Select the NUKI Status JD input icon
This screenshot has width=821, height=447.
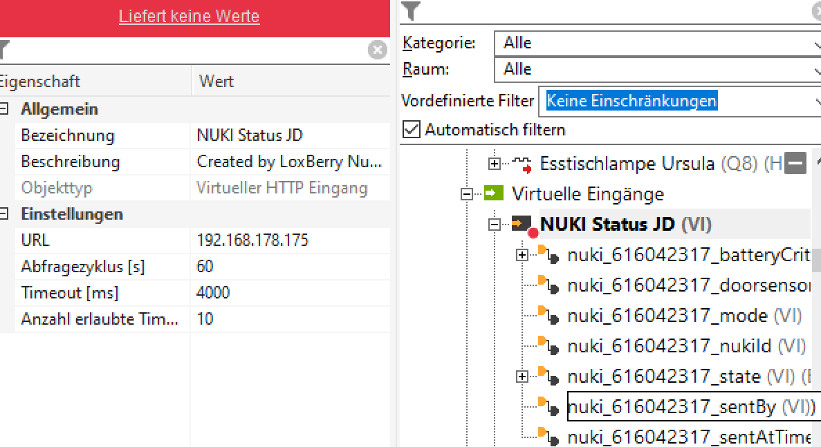point(522,224)
